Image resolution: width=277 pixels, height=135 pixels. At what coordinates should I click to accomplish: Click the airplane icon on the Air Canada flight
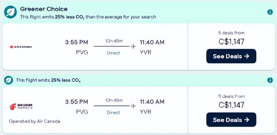point(134,47)
